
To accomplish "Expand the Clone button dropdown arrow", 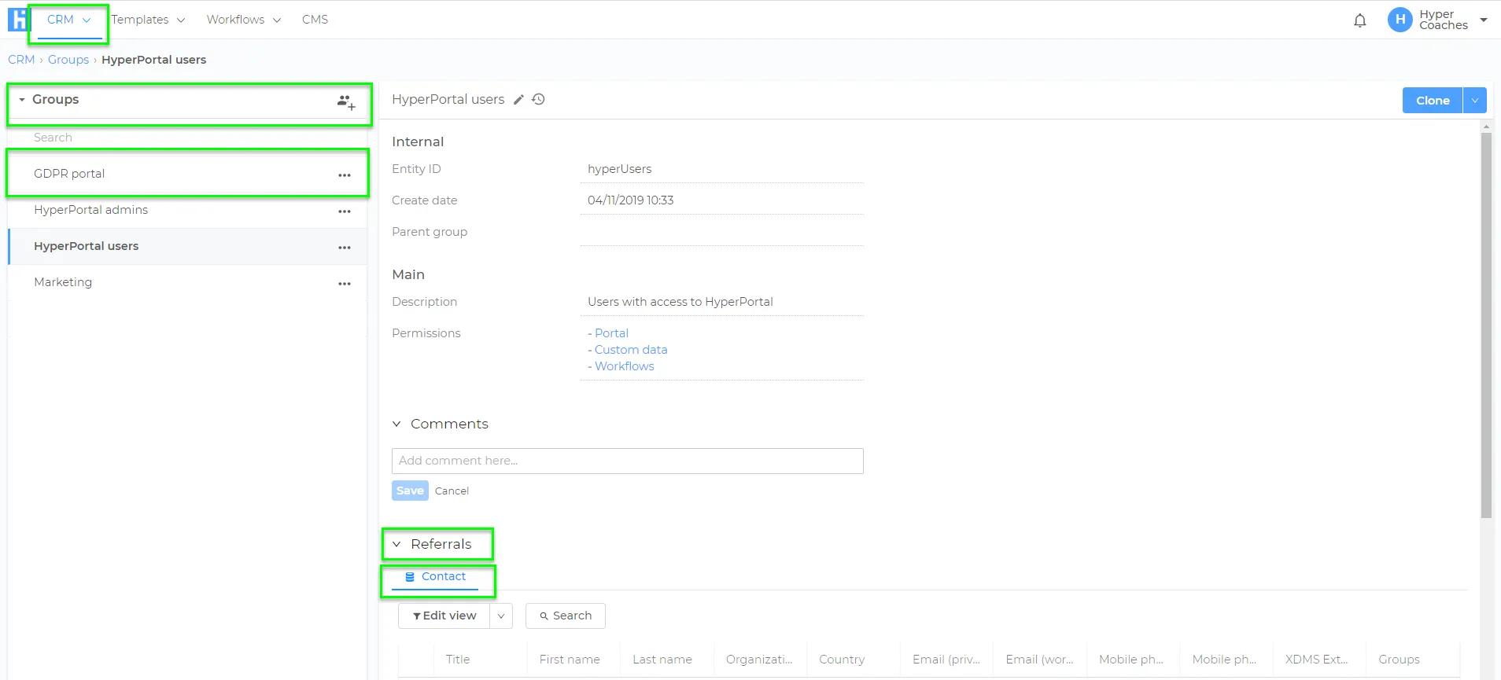I will pyautogui.click(x=1475, y=100).
